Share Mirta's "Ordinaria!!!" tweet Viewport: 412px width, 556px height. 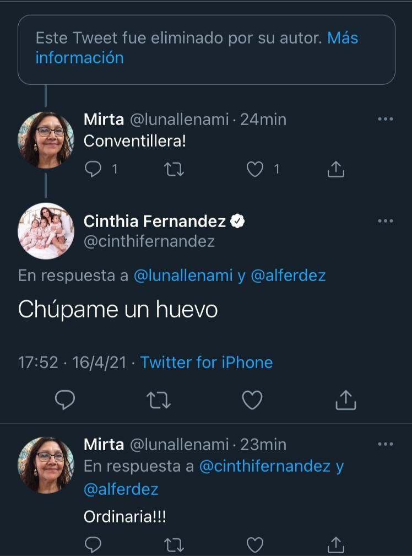click(x=336, y=545)
